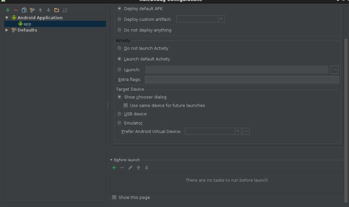
Task: Click the splitter handle between panels
Action: pos(107,105)
